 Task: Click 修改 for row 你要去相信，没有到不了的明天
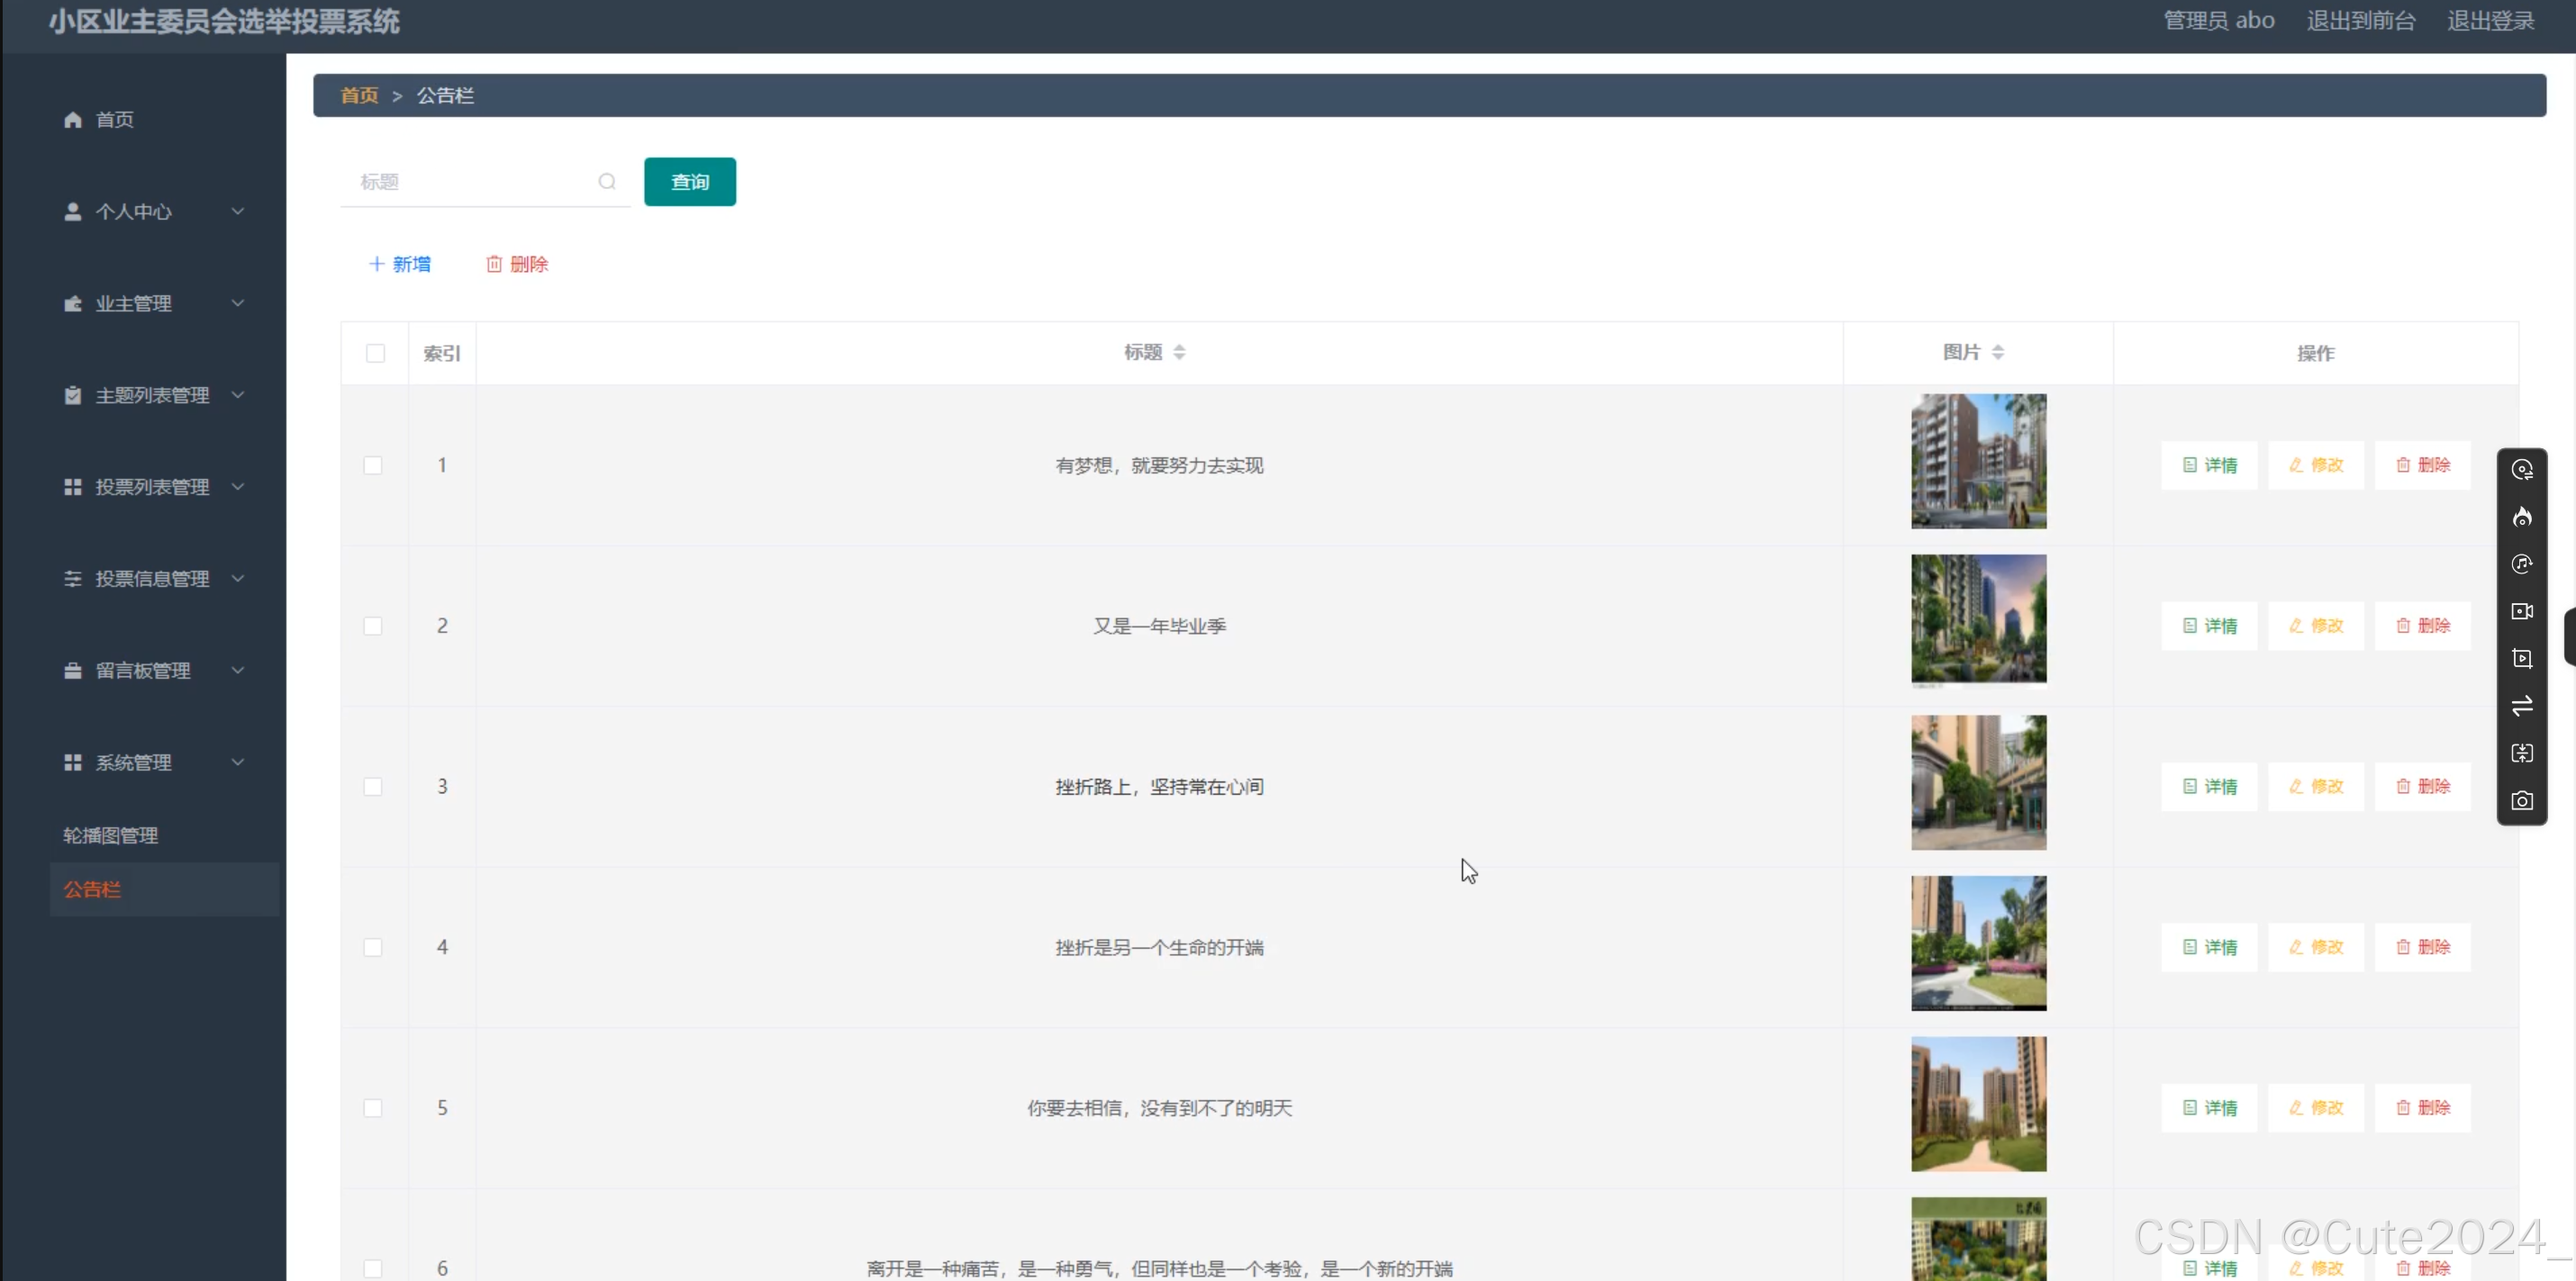[2316, 1109]
